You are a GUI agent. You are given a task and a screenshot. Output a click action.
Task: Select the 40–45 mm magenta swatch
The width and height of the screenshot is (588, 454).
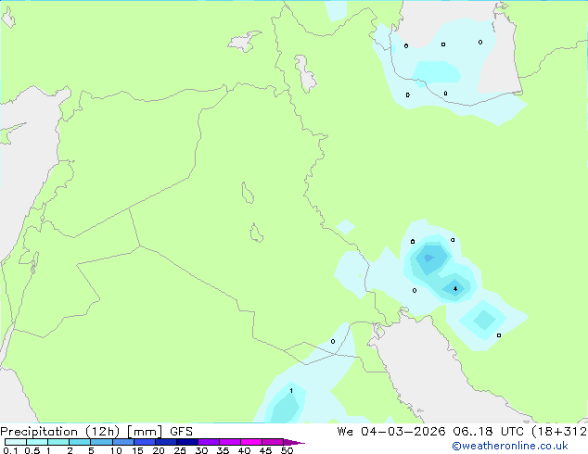point(251,442)
